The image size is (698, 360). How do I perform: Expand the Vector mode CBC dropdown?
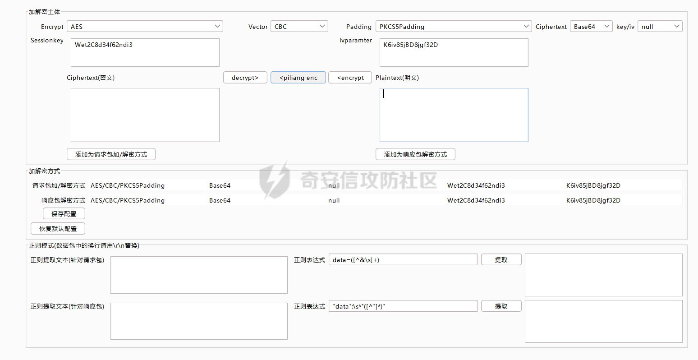point(299,27)
